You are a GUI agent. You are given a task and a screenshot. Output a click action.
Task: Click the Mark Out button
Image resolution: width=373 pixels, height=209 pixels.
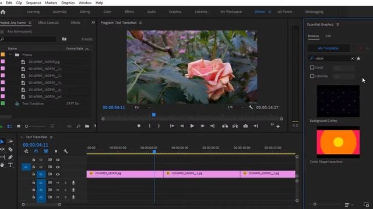(159, 126)
